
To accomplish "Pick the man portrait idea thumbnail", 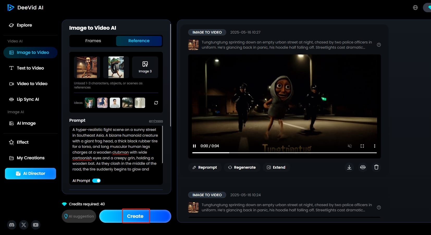I will tap(115, 103).
